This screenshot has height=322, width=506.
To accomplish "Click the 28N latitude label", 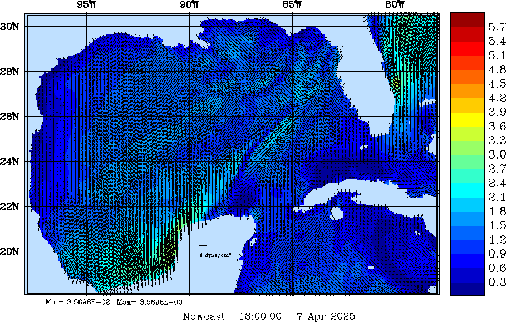I will (x=9, y=71).
